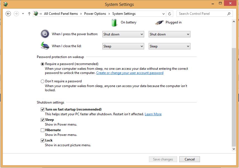This screenshot has width=239, height=168.
Task: Enable the Hibernate checkbox
Action: pyautogui.click(x=42, y=130)
